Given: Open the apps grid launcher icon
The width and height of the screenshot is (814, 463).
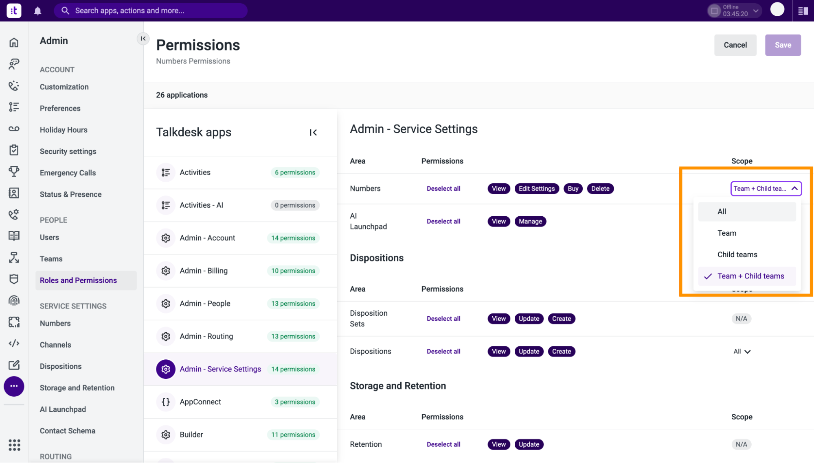Looking at the screenshot, I should point(14,445).
